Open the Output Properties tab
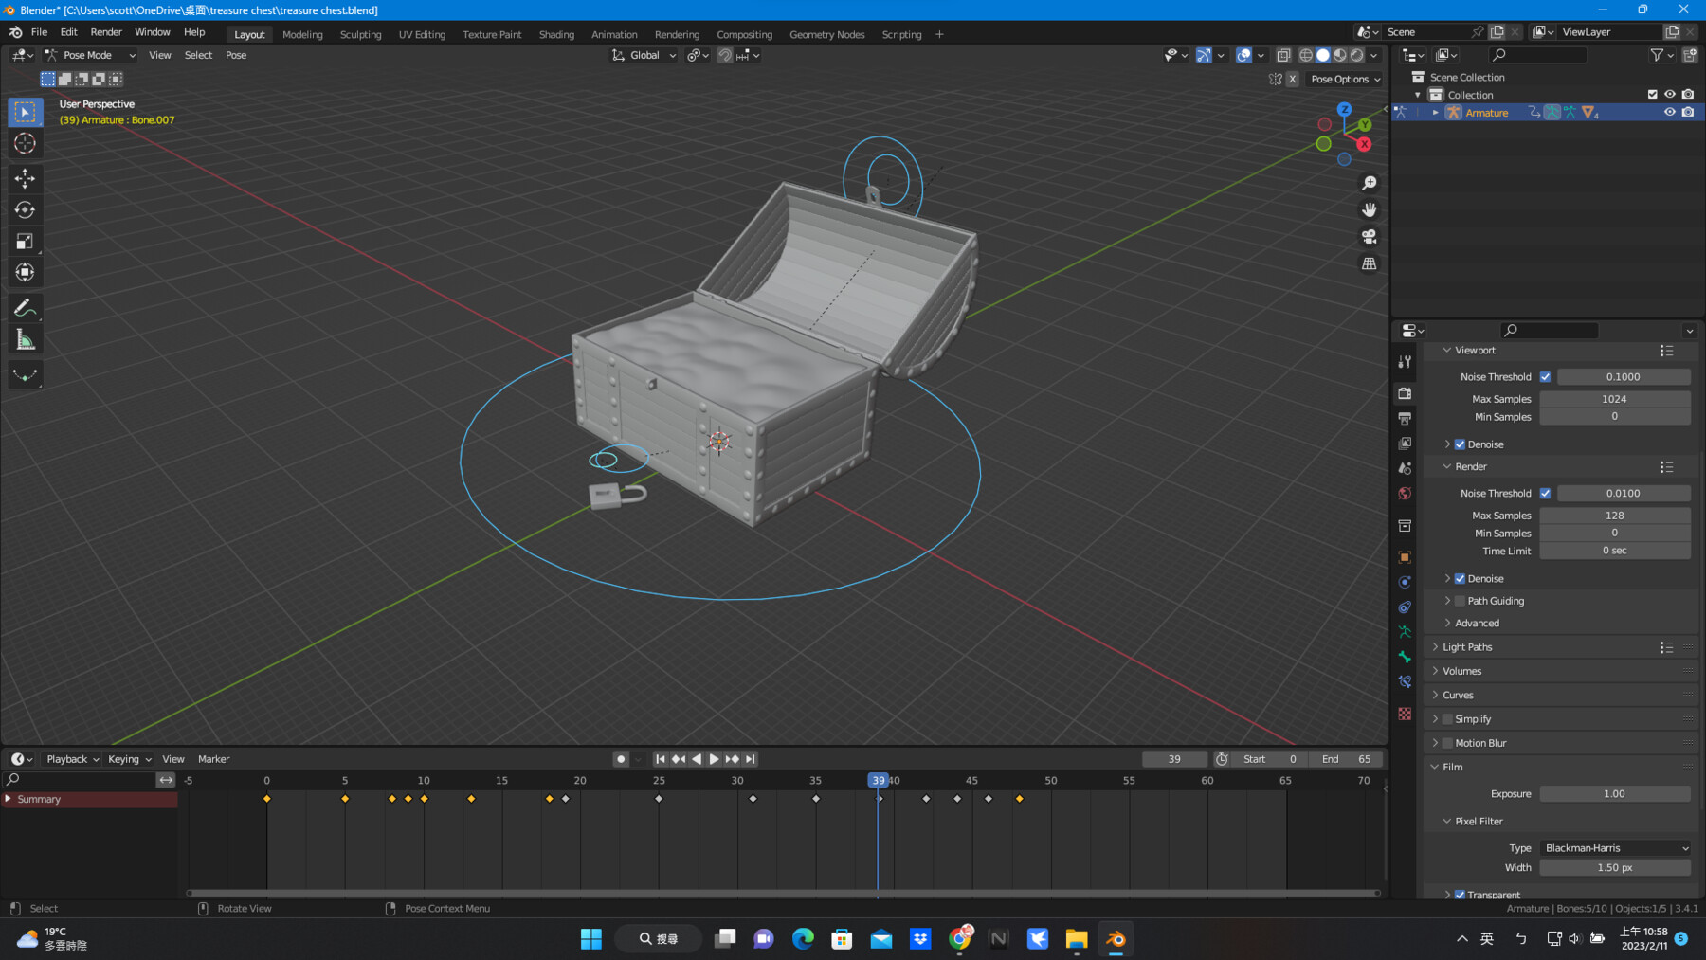This screenshot has width=1706, height=960. 1405,417
